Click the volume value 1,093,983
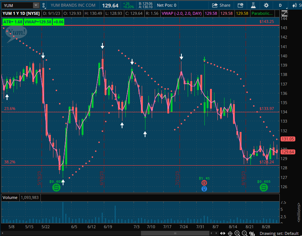The width and height of the screenshot is (302, 236). point(30,197)
